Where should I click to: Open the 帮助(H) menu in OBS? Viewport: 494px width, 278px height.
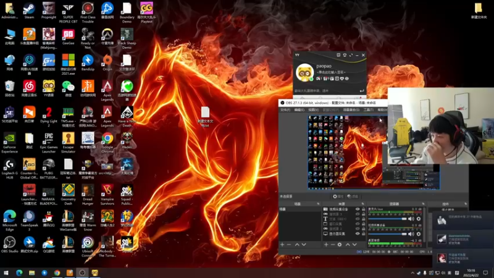coord(382,110)
